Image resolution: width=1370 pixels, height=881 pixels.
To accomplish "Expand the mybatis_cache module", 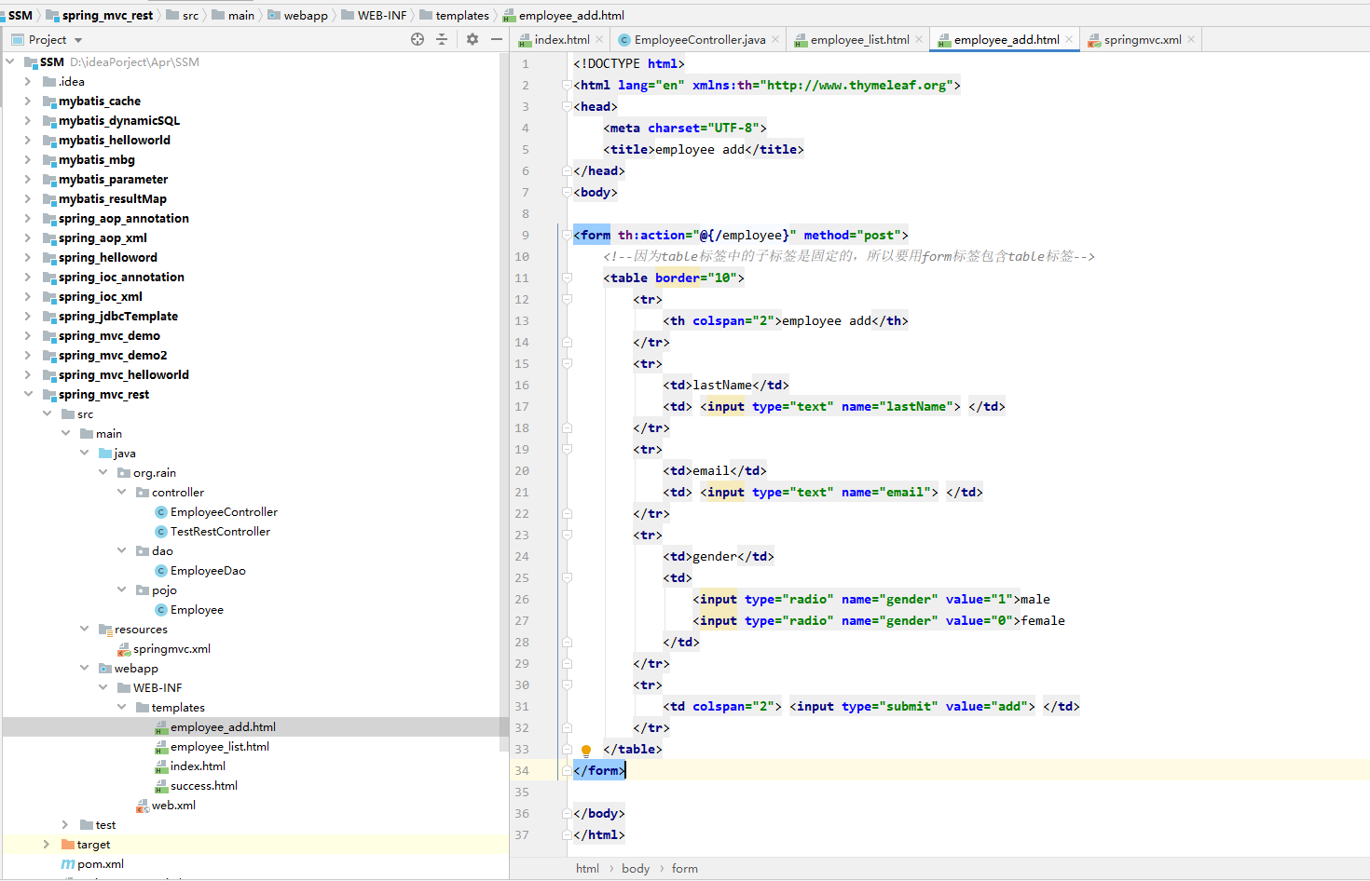I will coord(28,101).
